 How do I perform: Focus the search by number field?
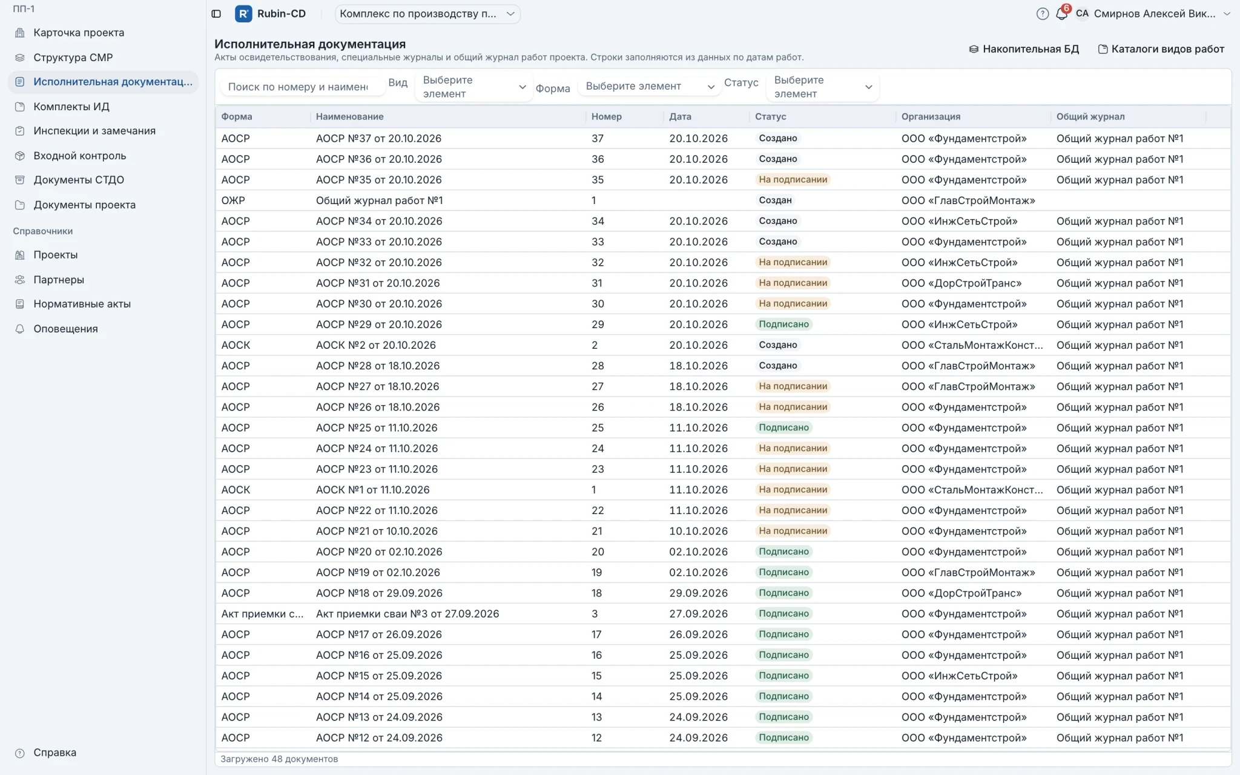coord(302,87)
